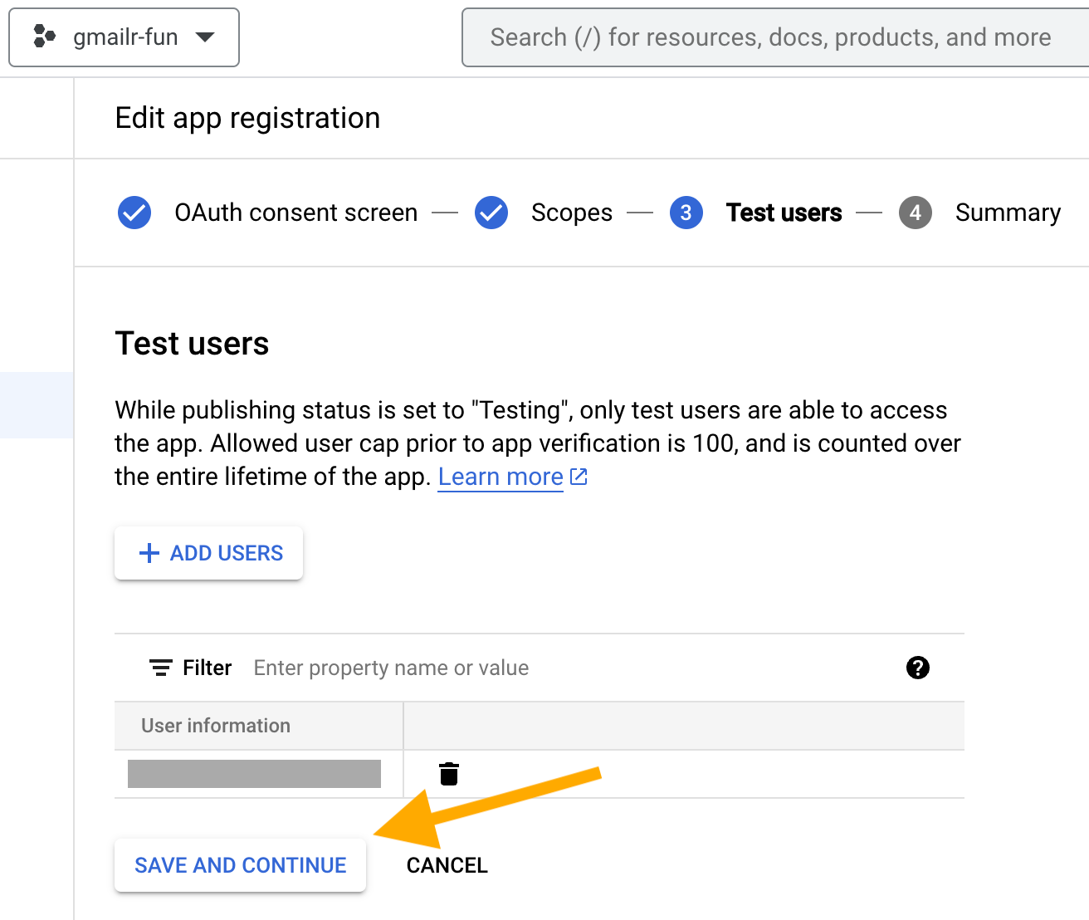1089x920 pixels.
Task: Click the project workspace icon beside gmailr-fun
Action: [43, 37]
